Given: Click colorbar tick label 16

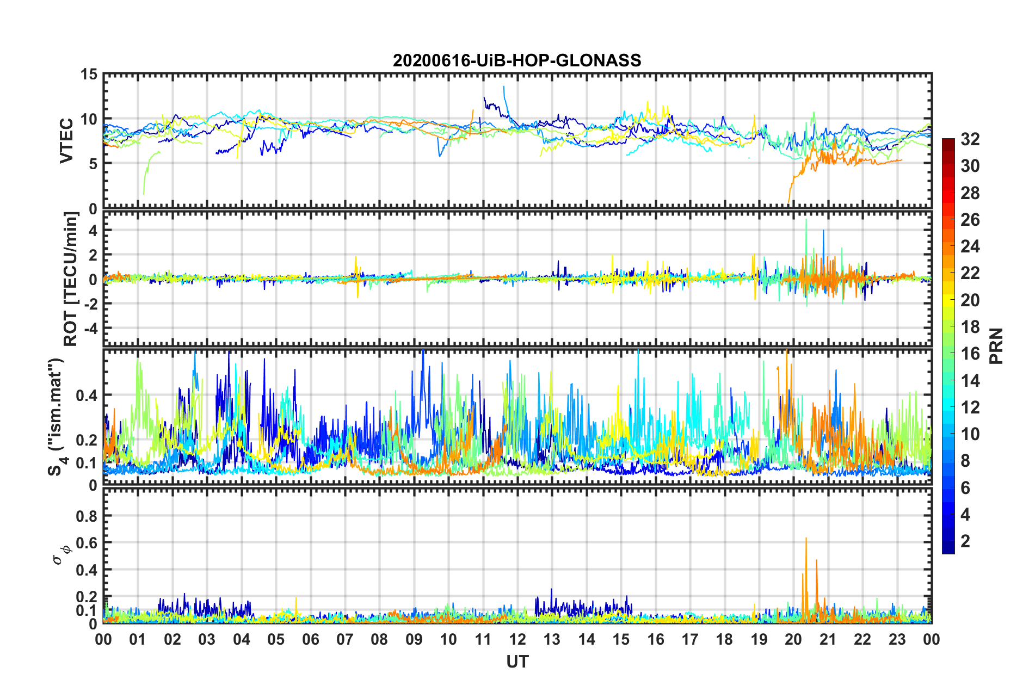Looking at the screenshot, I should pos(970,354).
